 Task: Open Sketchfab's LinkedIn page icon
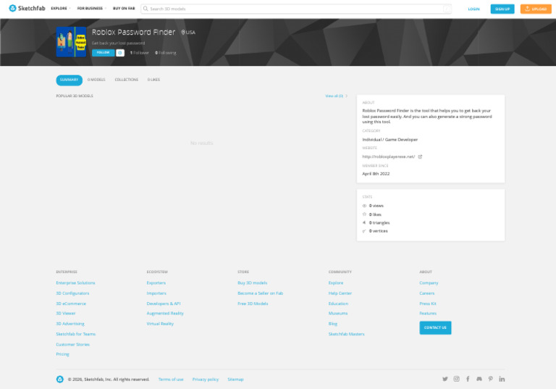(502, 379)
